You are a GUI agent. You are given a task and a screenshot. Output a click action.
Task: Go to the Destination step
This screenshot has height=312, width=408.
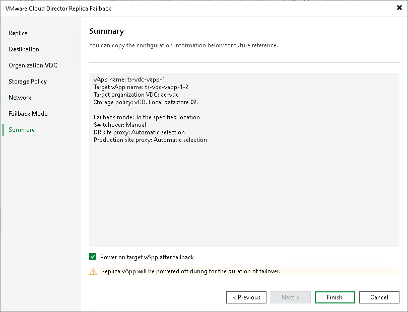tap(24, 49)
